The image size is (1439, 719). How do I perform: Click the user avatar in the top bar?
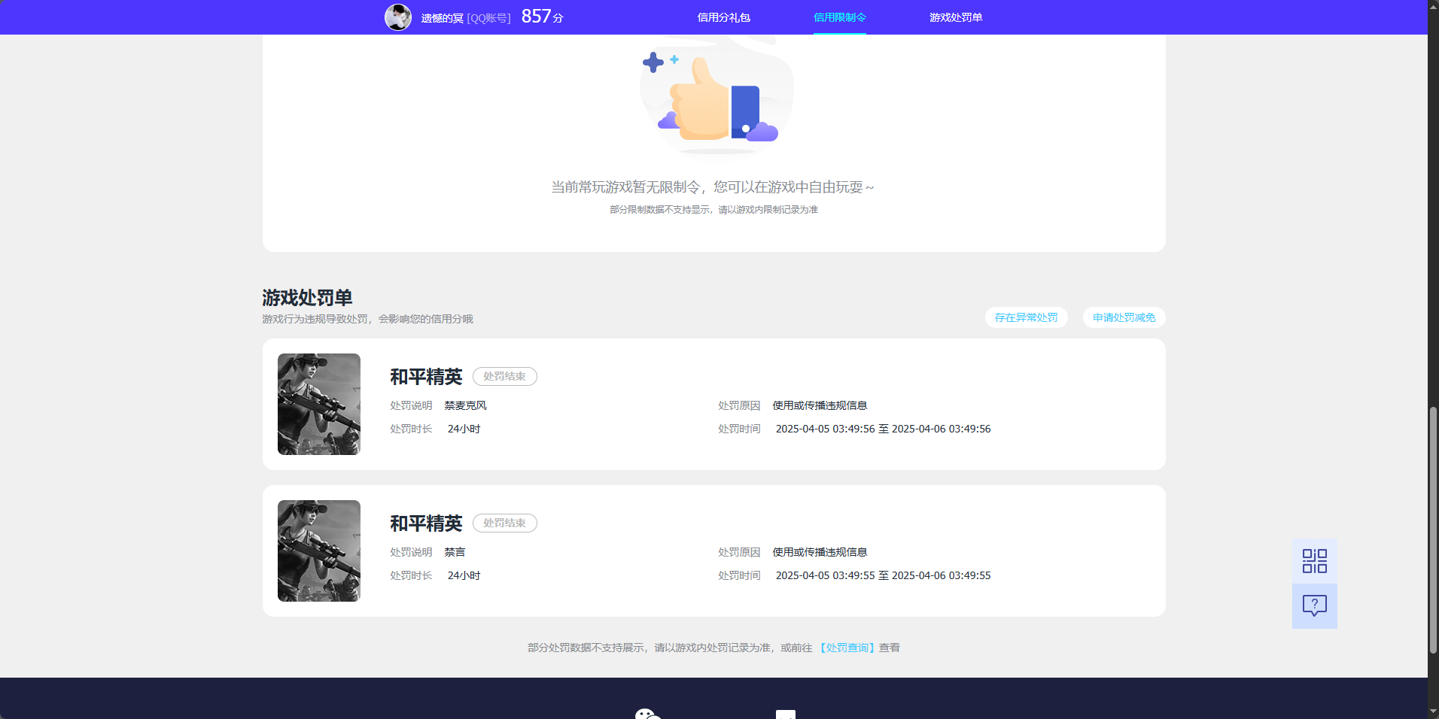398,17
